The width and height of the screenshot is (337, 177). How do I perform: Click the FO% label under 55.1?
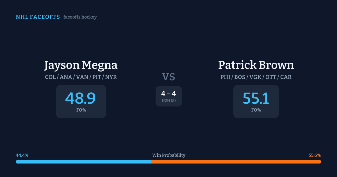(256, 110)
